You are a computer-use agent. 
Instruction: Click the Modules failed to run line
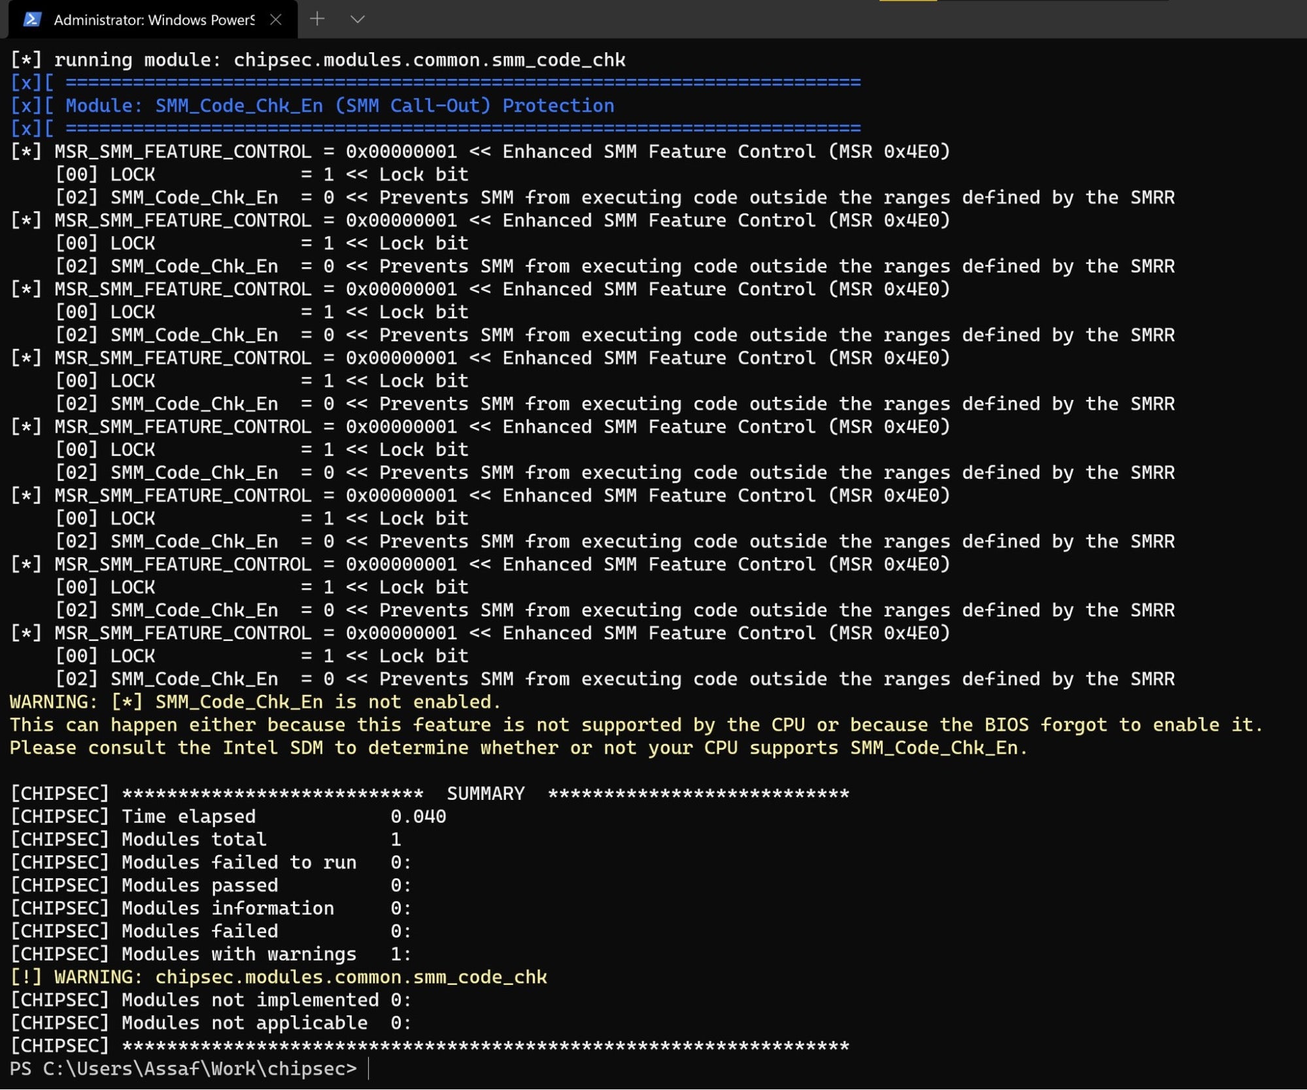click(x=211, y=862)
